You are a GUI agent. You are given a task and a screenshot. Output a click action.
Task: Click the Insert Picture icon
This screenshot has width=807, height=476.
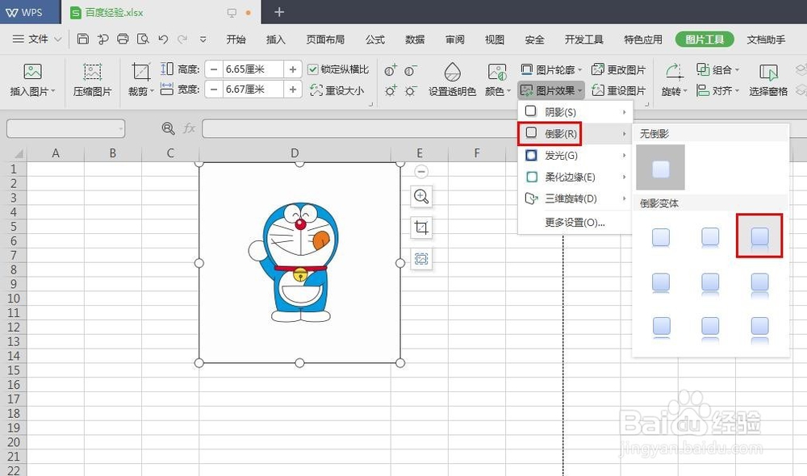coord(32,72)
